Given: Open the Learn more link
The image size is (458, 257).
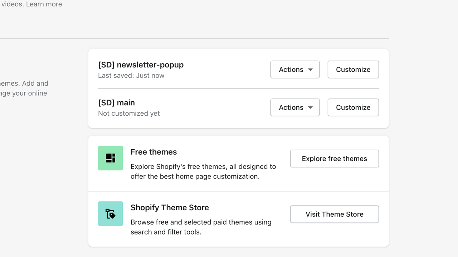Looking at the screenshot, I should (44, 4).
